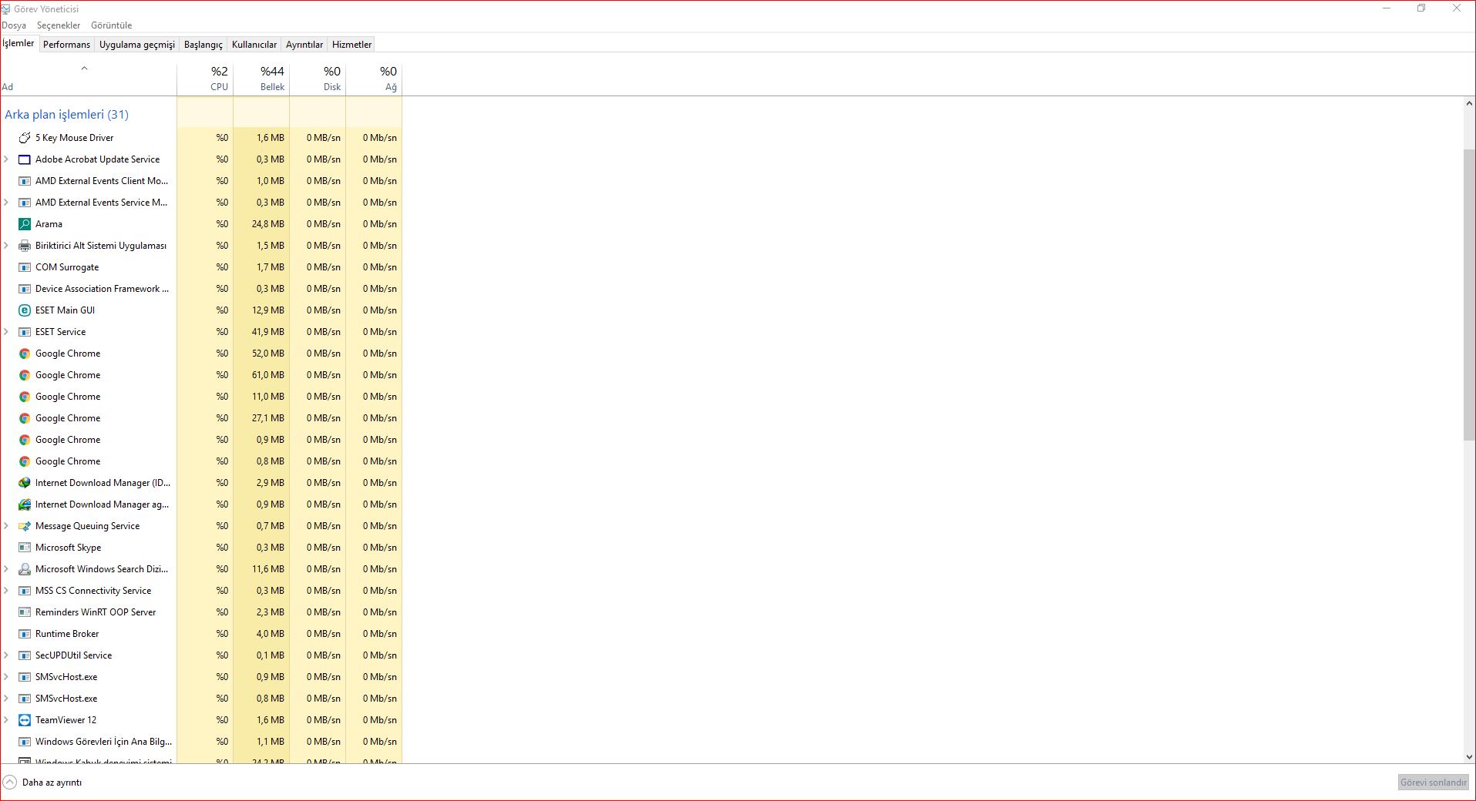Click the TeamViewer 12 icon
The height and width of the screenshot is (801, 1476).
tap(25, 720)
